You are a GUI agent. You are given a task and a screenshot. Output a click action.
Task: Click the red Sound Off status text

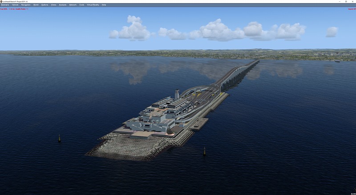tap(351, 8)
